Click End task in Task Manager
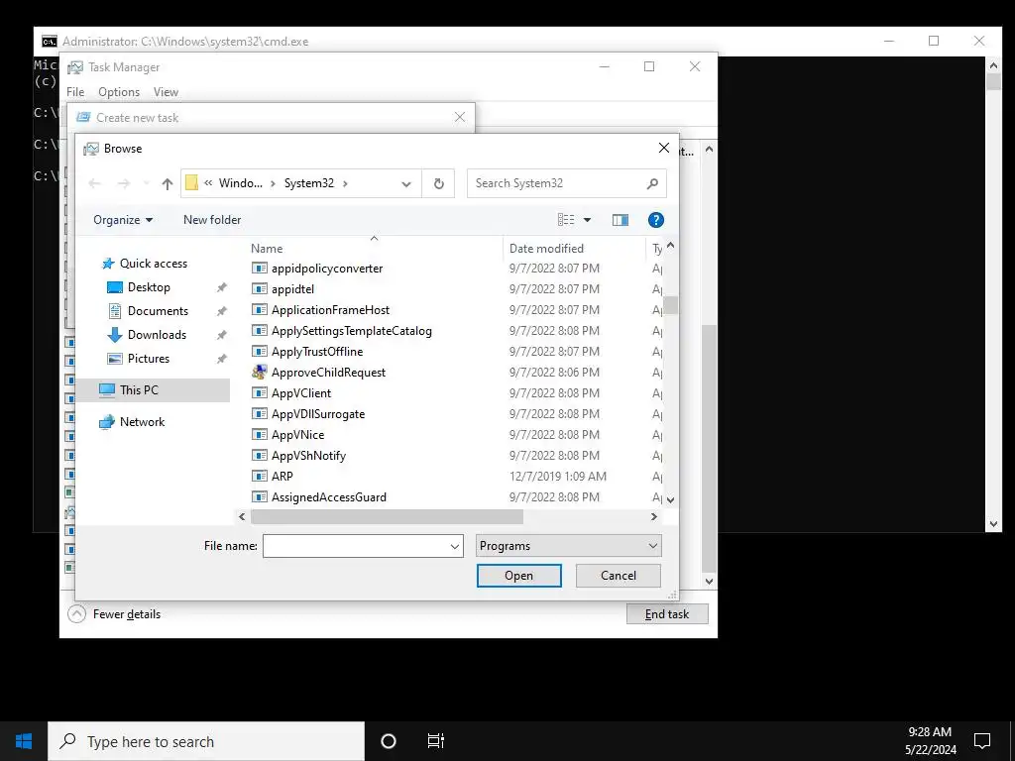This screenshot has width=1015, height=761. tap(667, 614)
